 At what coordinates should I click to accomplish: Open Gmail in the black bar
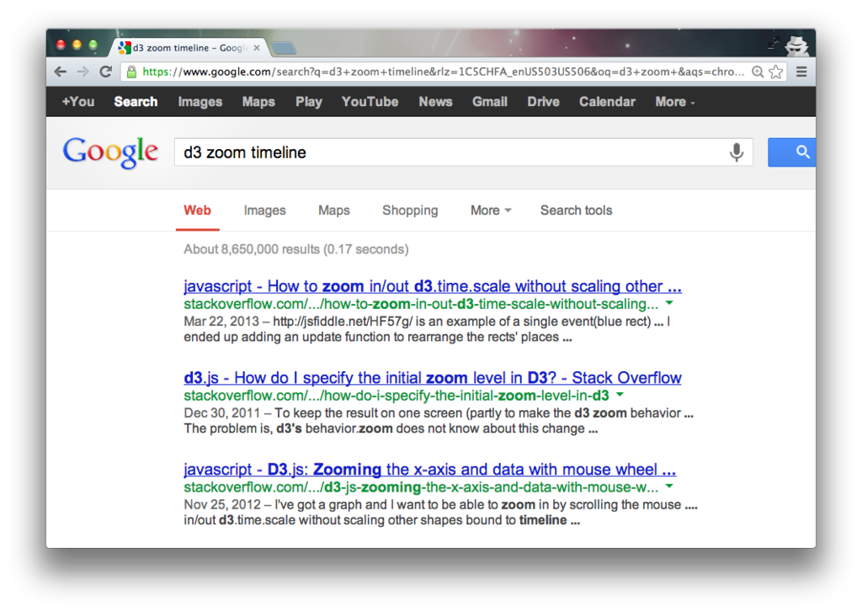(490, 102)
